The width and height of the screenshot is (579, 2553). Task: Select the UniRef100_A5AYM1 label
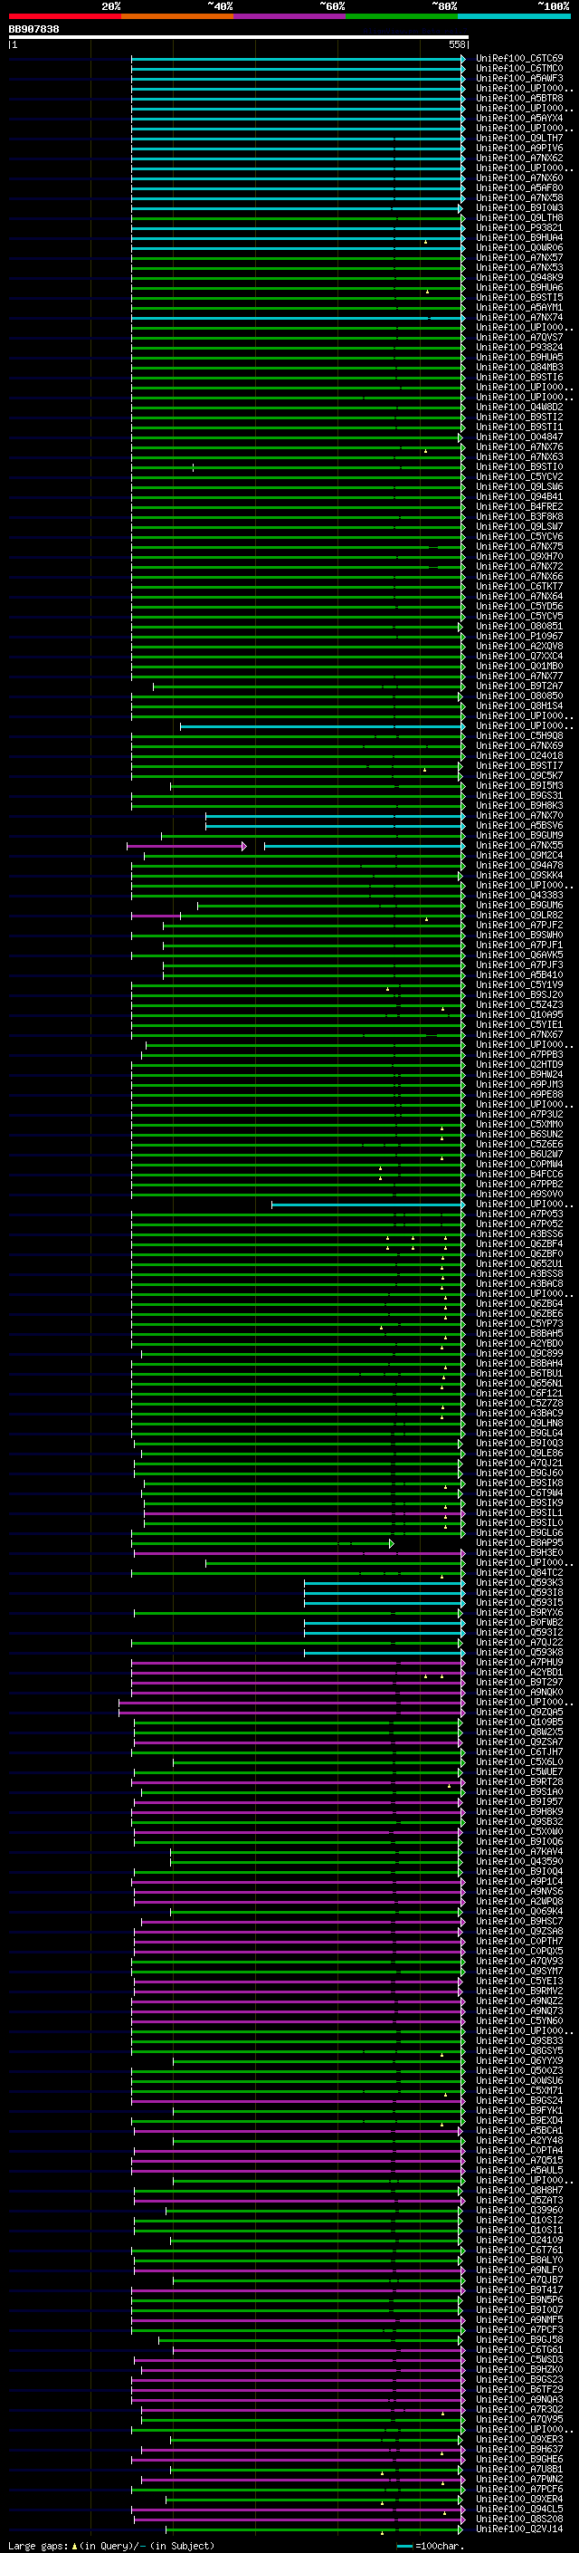click(519, 307)
